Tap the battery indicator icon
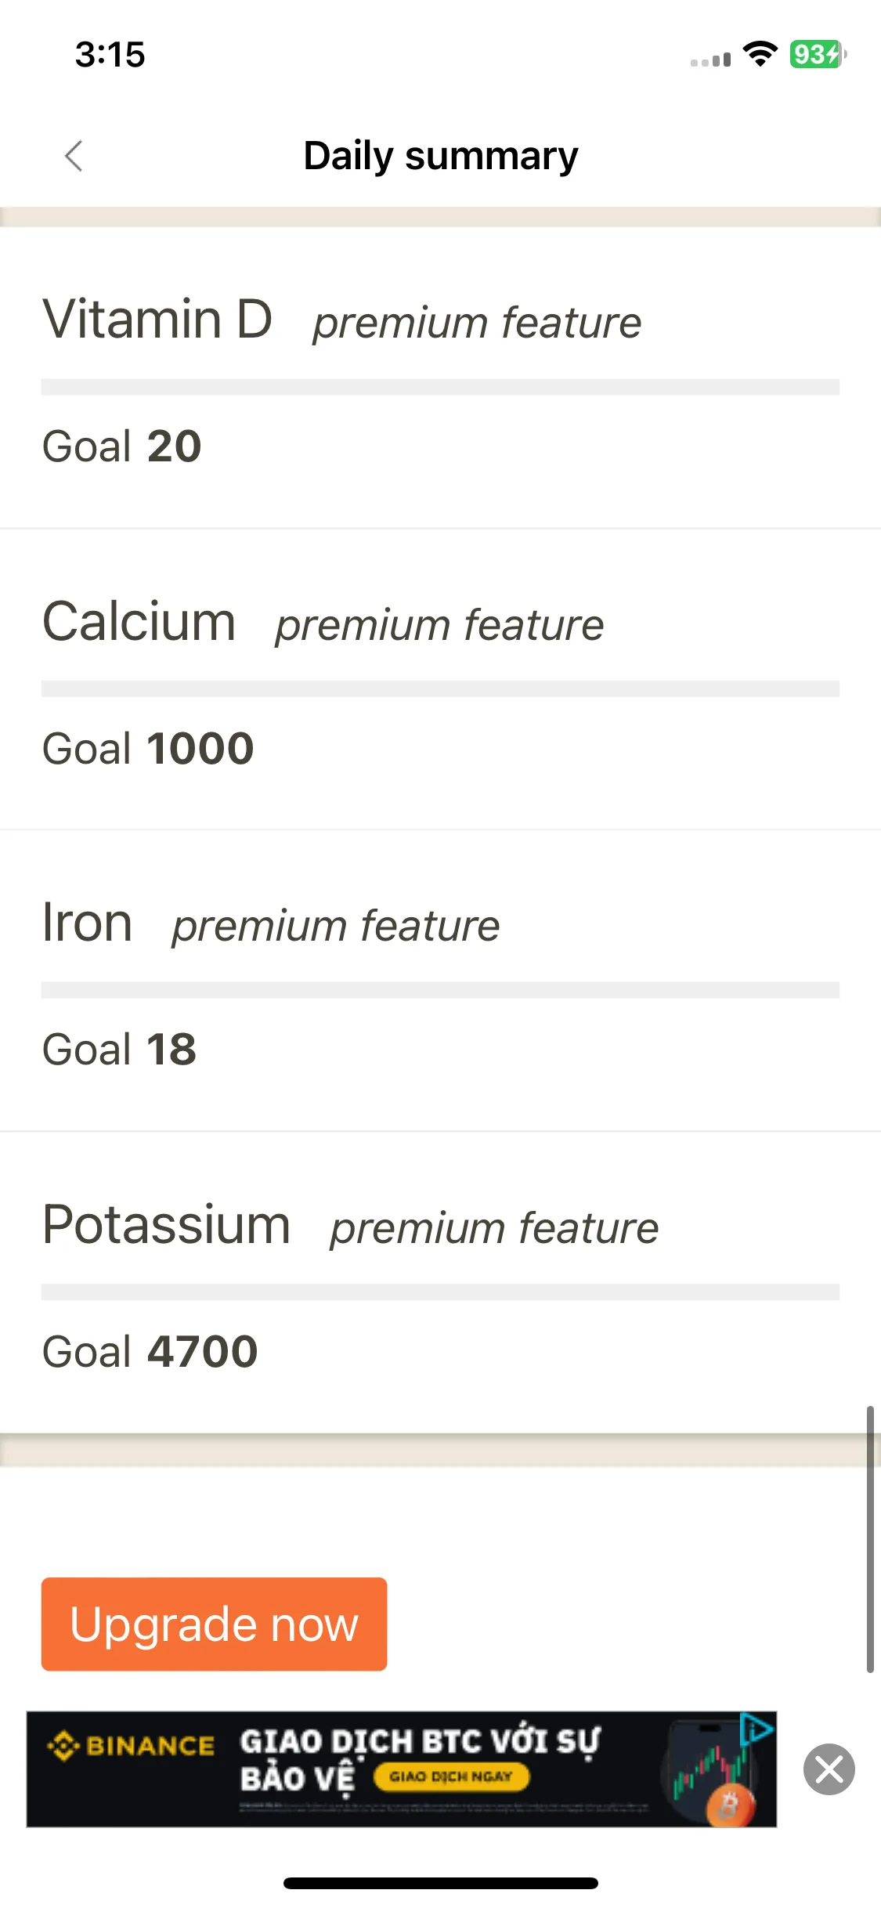The height and width of the screenshot is (1908, 881). pyautogui.click(x=818, y=54)
